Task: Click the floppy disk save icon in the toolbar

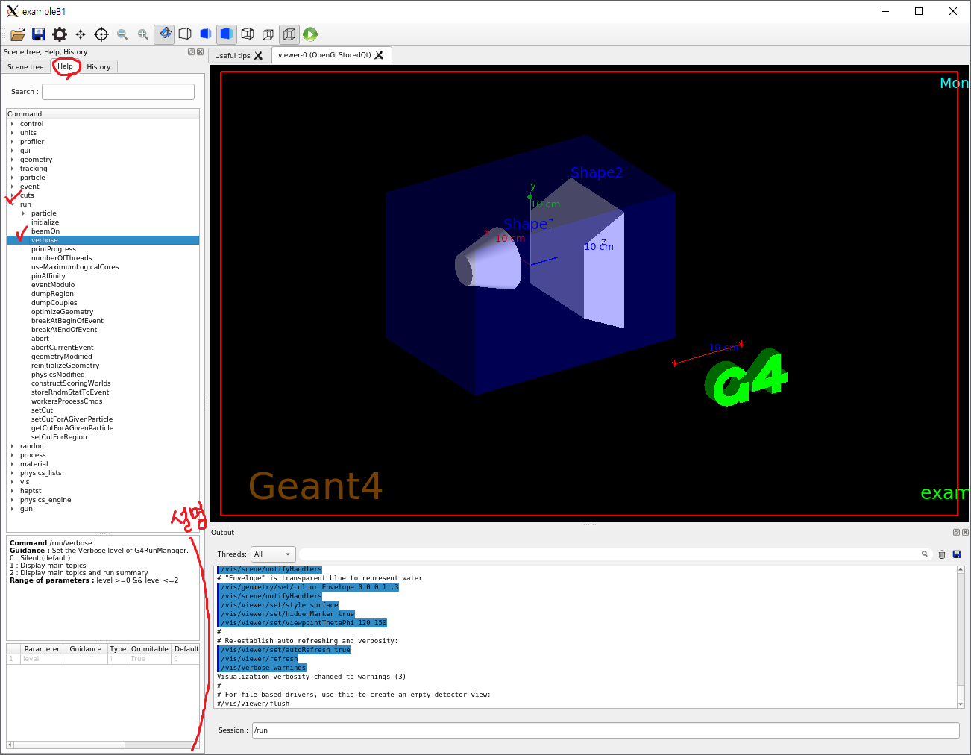Action: 39,34
